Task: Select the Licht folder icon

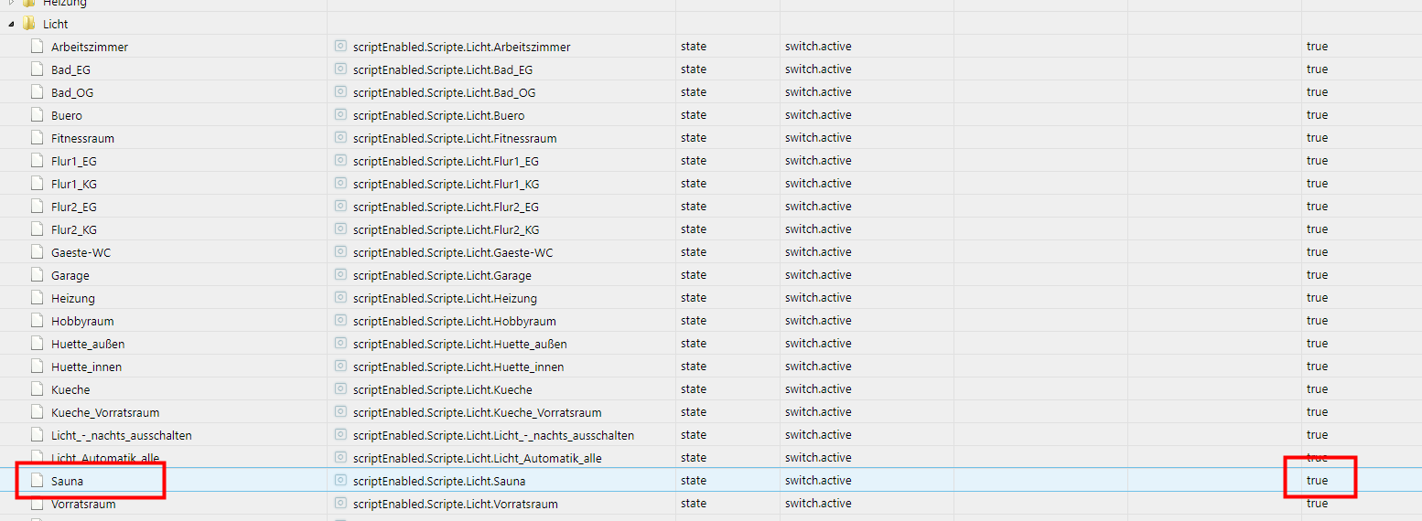Action: pos(29,24)
